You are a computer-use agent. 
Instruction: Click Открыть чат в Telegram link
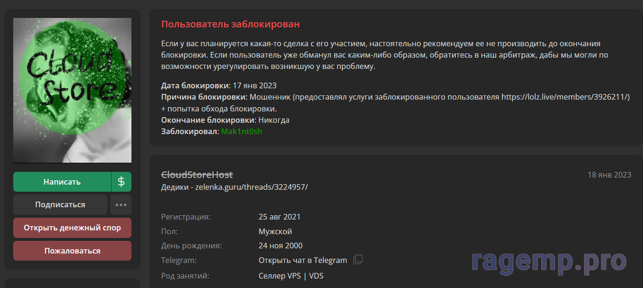coord(303,260)
